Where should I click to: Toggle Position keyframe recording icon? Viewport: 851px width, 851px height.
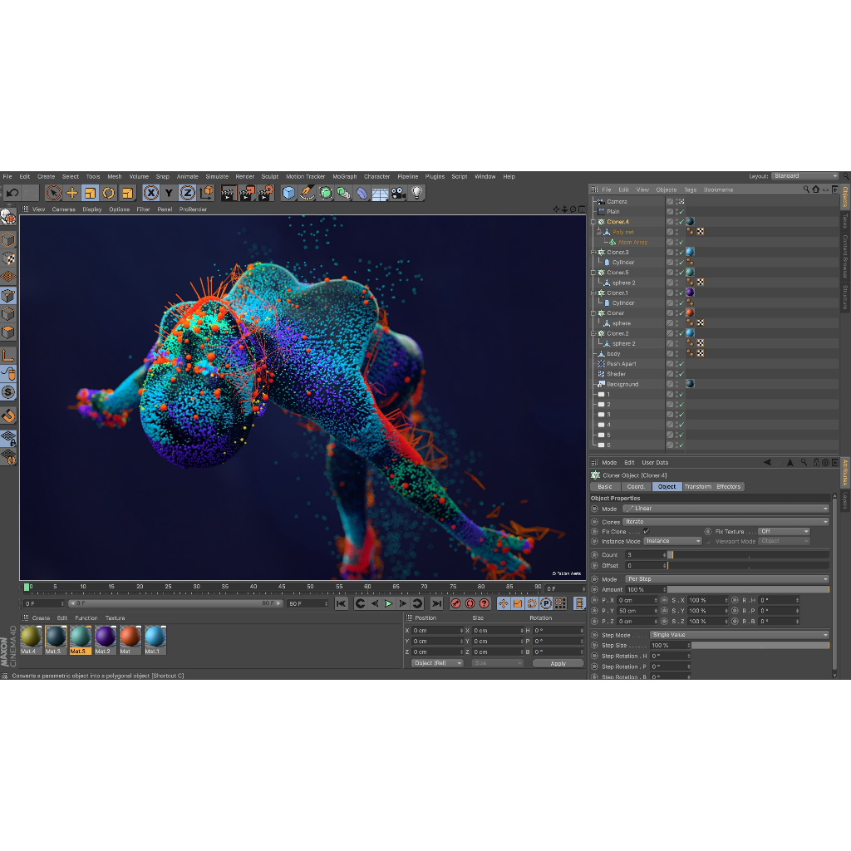503,603
